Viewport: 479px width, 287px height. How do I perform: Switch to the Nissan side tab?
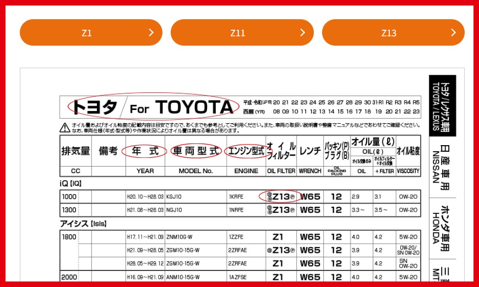click(x=442, y=167)
